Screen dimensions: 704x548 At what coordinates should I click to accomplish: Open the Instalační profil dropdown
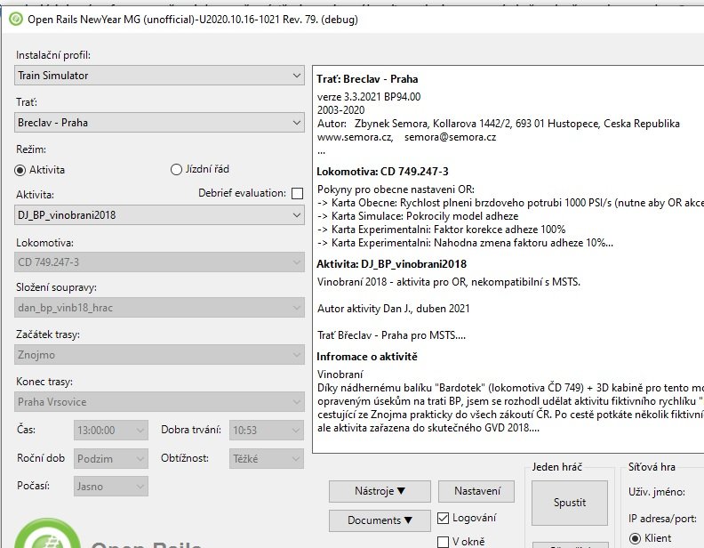pos(160,76)
